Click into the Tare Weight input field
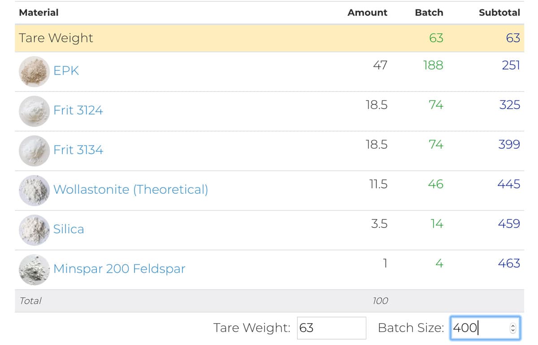538x345 pixels. click(331, 328)
